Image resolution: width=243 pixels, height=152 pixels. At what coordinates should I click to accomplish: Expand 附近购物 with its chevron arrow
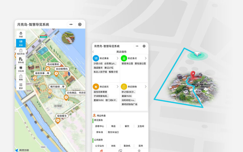pos(145,86)
